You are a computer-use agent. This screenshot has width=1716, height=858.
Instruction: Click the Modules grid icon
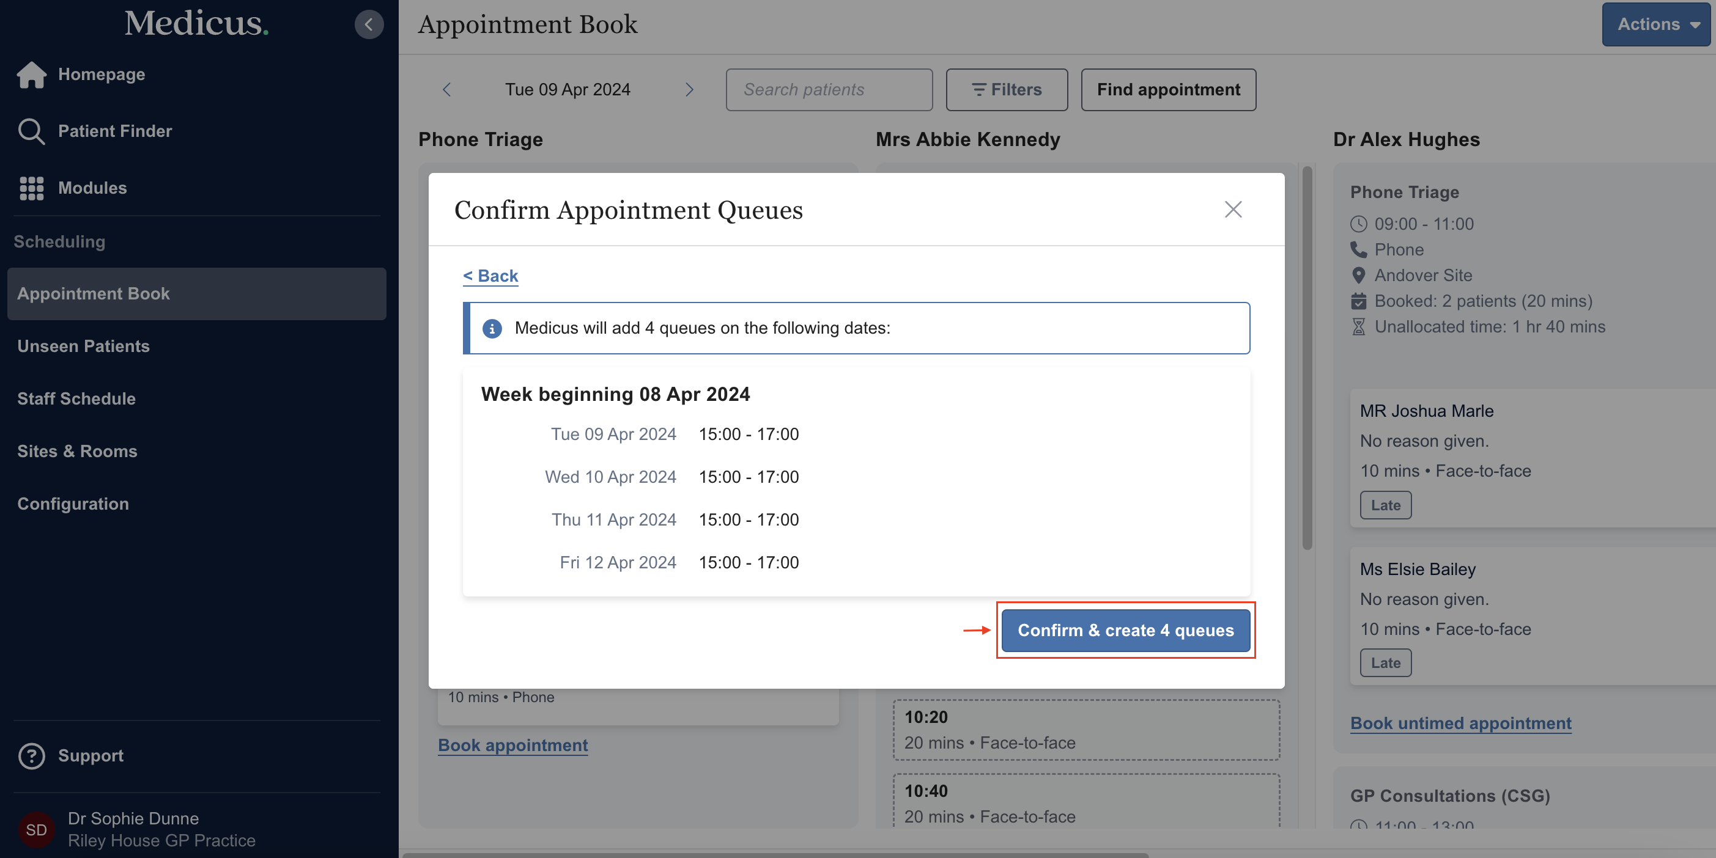point(31,188)
